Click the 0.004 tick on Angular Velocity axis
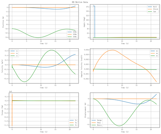161x134 pixels. [x=87, y=50]
